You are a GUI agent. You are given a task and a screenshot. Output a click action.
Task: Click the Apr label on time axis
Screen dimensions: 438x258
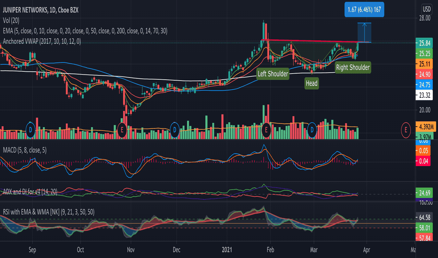coord(366,250)
